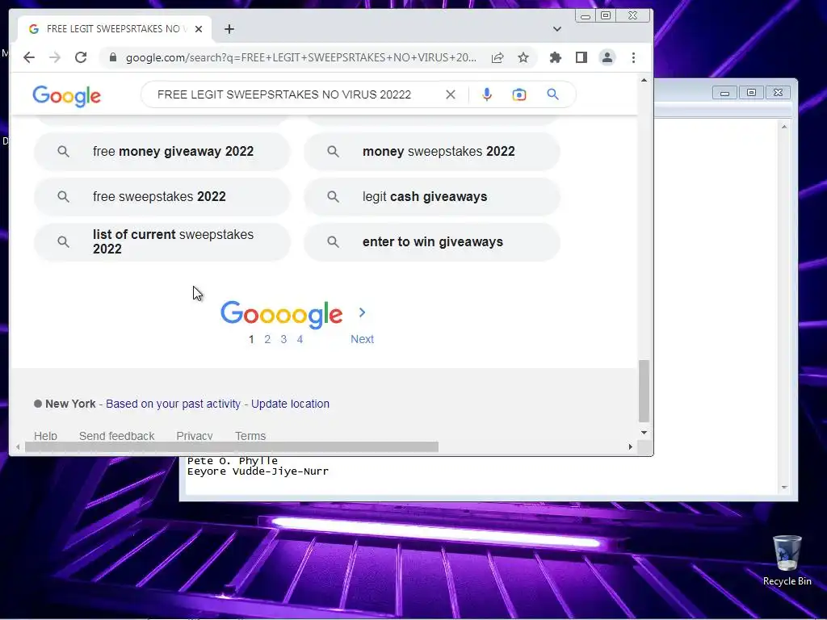Screen dimensions: 827x620
Task: Select related search free money giveaway 2022
Action: [x=162, y=151]
